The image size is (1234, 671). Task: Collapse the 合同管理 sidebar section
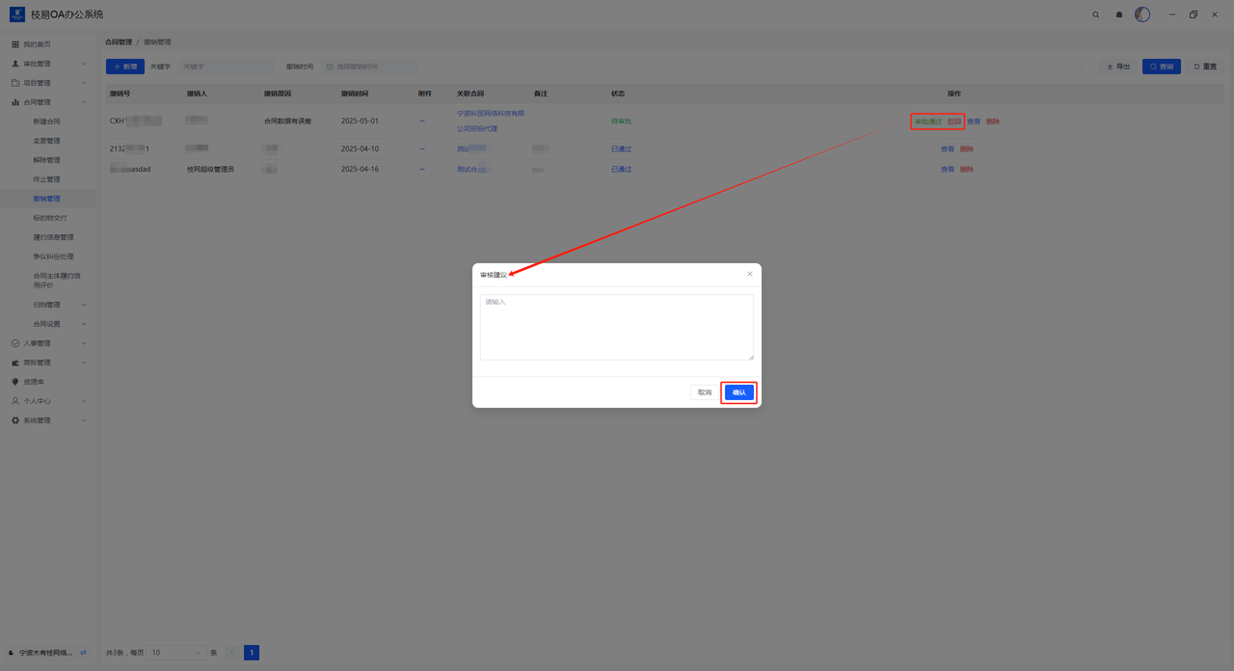[84, 102]
